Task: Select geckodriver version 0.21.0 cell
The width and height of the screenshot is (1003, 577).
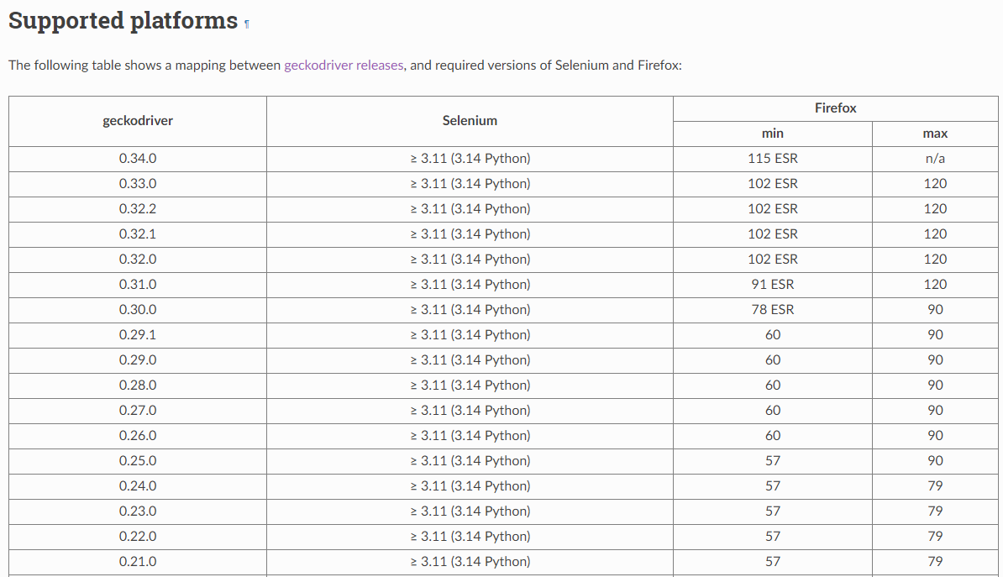Action: (138, 562)
